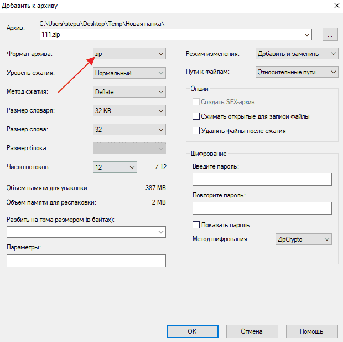The width and height of the screenshot is (343, 342).
Task: Check 'Удалять файлы после сжатия' option
Action: click(x=195, y=131)
